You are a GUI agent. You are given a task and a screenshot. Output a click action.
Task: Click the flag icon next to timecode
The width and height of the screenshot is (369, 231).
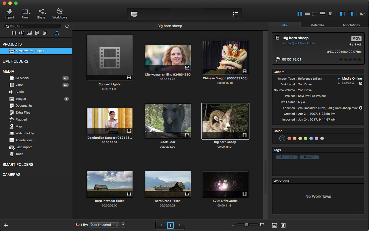[x=278, y=59]
